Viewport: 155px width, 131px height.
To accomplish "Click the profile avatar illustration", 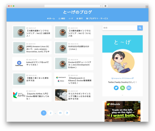I will point(122,62).
